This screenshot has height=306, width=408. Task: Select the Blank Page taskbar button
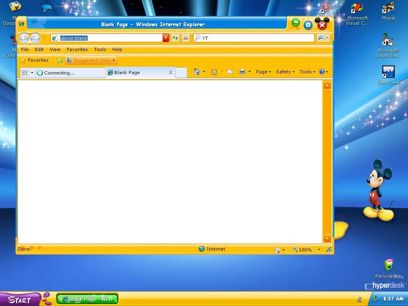pyautogui.click(x=87, y=299)
